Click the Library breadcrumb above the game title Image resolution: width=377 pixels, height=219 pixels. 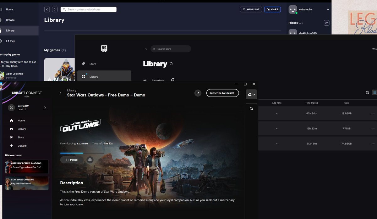point(72,90)
